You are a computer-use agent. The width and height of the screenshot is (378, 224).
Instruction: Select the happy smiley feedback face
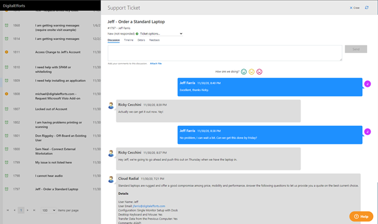(x=244, y=72)
